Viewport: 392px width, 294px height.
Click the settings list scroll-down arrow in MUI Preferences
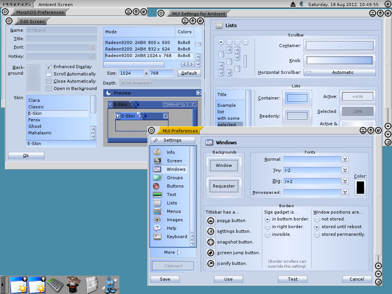[x=193, y=243]
